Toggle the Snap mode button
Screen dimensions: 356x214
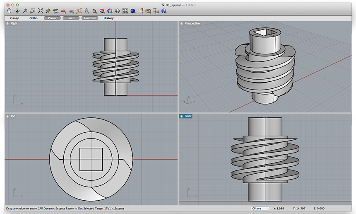tap(71, 18)
